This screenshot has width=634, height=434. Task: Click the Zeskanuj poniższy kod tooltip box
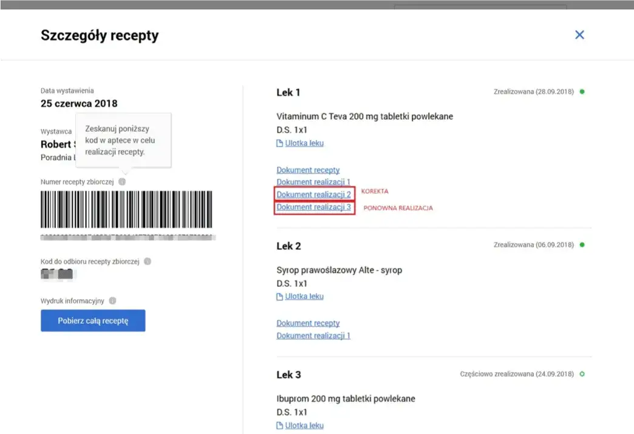124,139
